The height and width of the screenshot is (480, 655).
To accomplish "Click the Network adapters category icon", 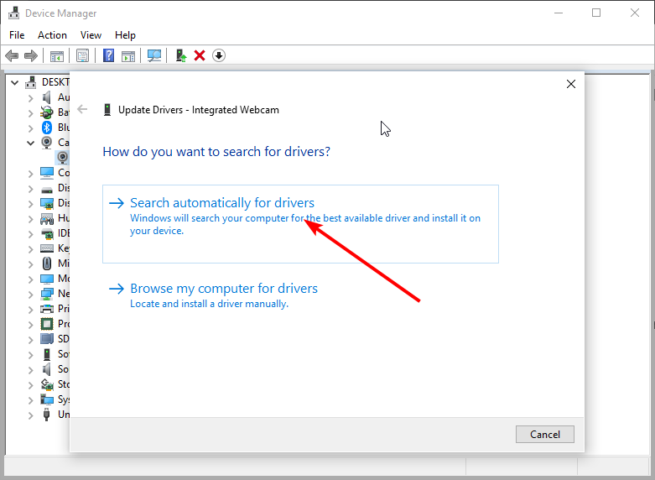I will (x=47, y=294).
